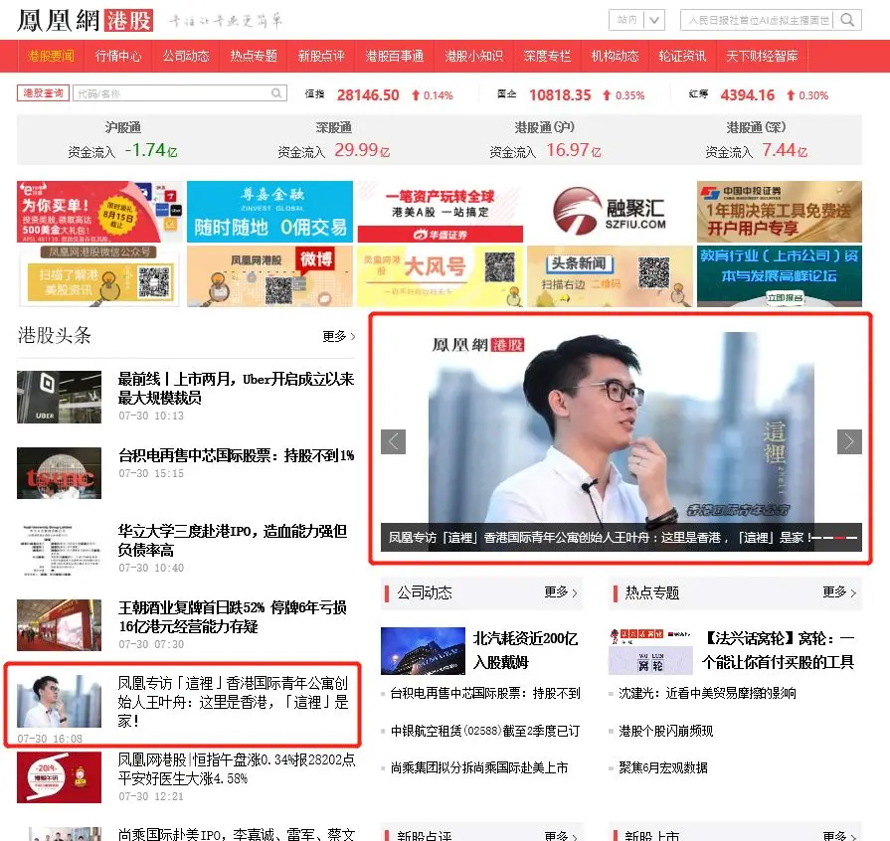890x841 pixels.
Task: Open 沈建光:近看中美贸易摩擦的影响 link
Action: point(707,693)
